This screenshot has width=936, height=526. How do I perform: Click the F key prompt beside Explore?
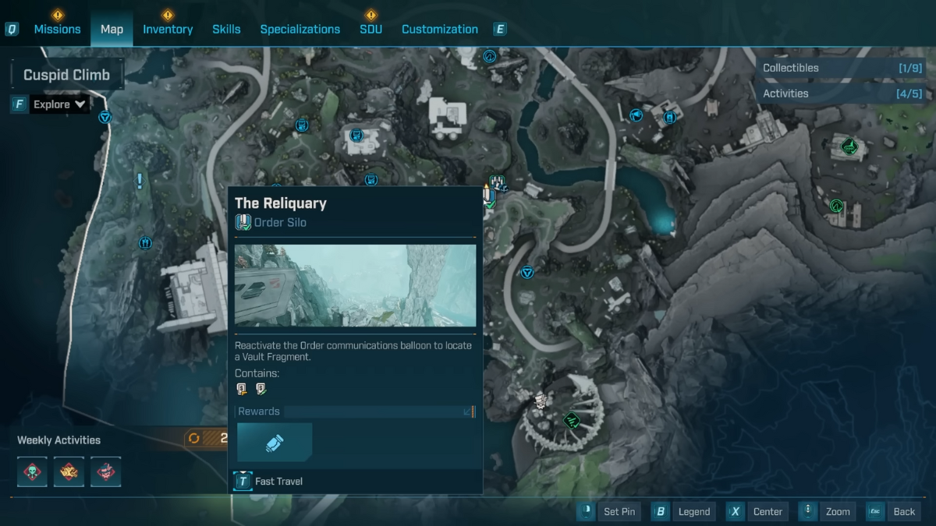pyautogui.click(x=19, y=104)
